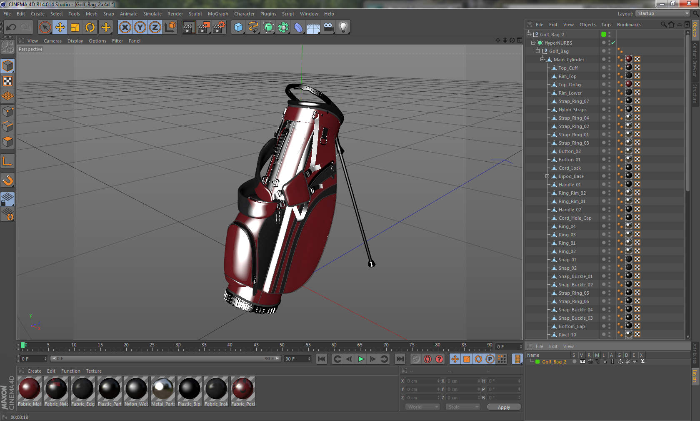Collapse the Golf_Bag null group
This screenshot has width=700, height=421.
pos(537,51)
